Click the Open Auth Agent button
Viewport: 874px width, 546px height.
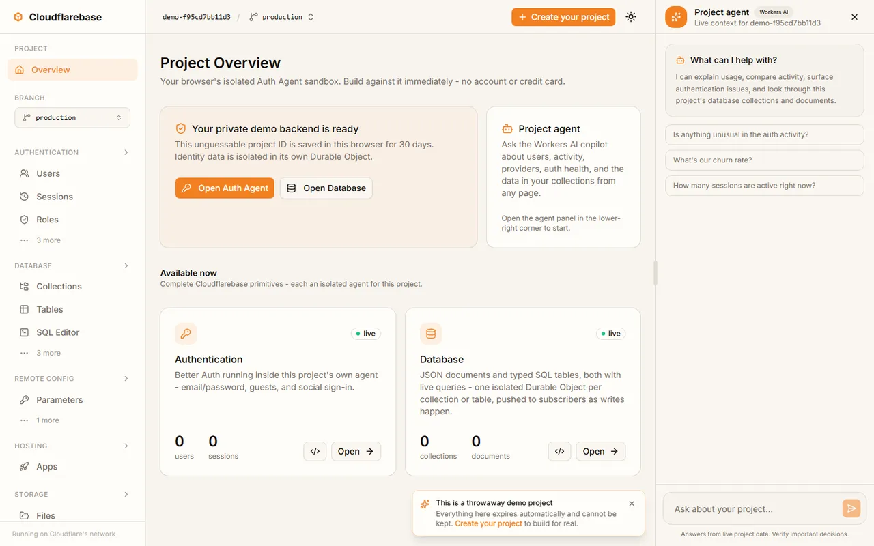tap(225, 188)
